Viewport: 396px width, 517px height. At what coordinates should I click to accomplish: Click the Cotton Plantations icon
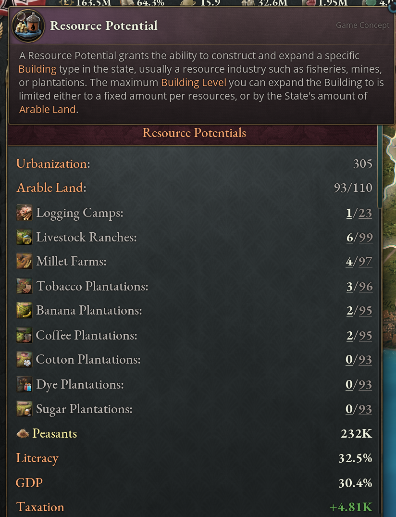click(x=24, y=359)
